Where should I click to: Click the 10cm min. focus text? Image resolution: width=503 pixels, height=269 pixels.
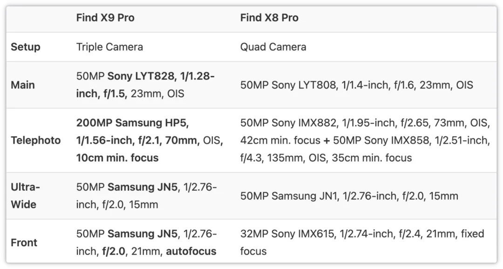coord(117,158)
